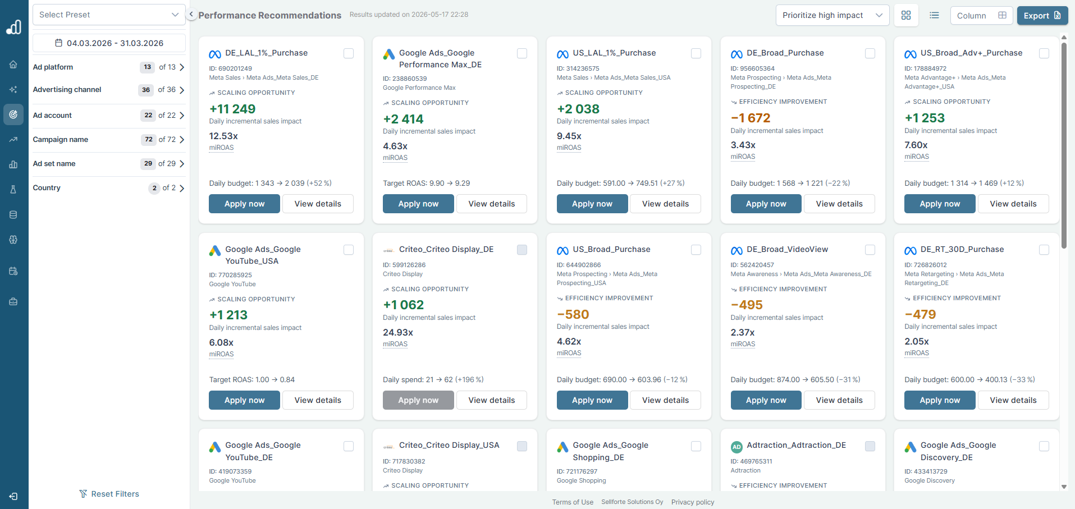Click Meta logo on US_LAL_1%_Purchase card
The image size is (1075, 509).
562,54
